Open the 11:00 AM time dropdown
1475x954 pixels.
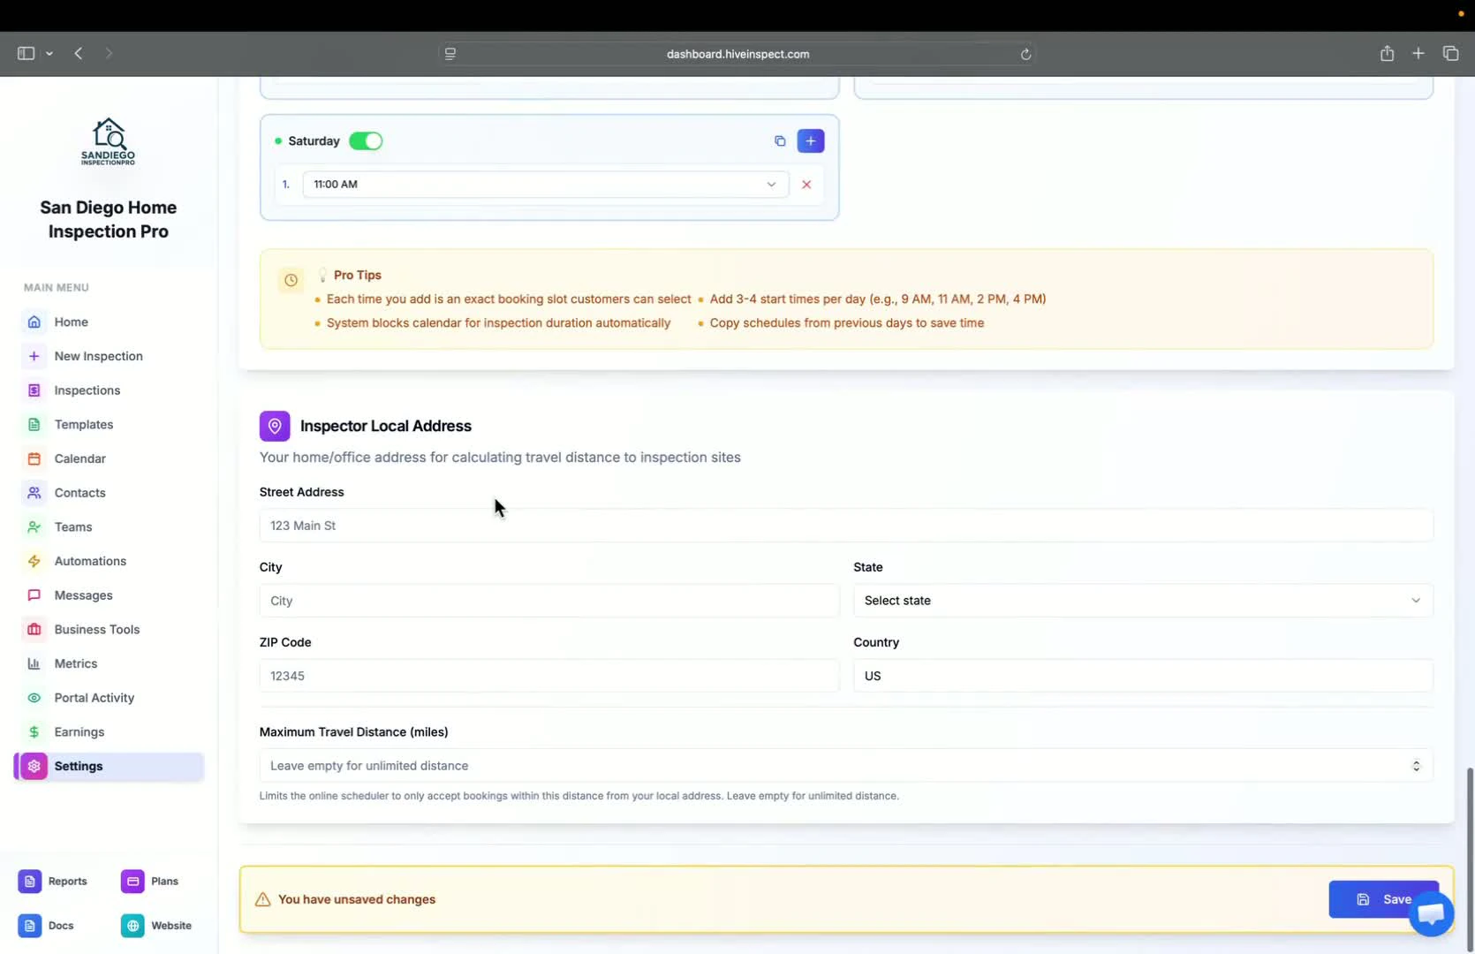(545, 185)
